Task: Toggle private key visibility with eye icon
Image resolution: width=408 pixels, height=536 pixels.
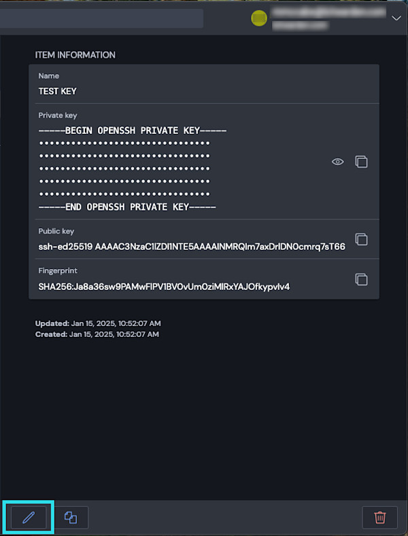Action: 337,162
